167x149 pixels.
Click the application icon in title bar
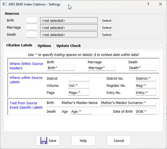pyautogui.click(x=5, y=4)
